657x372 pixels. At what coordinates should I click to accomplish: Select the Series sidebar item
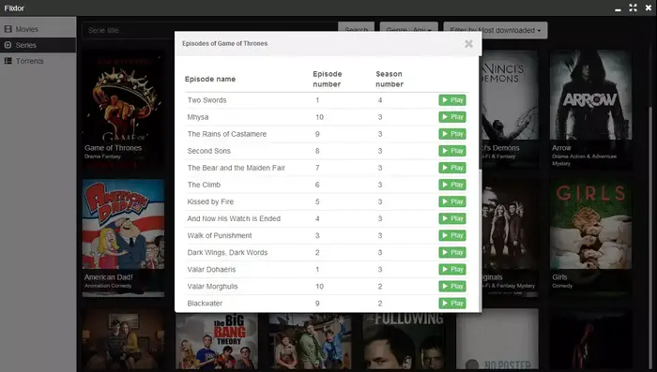click(38, 45)
